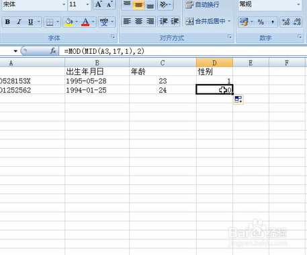The height and width of the screenshot is (255, 307).
Task: Click the increase decimal places icon
Action: click(286, 22)
